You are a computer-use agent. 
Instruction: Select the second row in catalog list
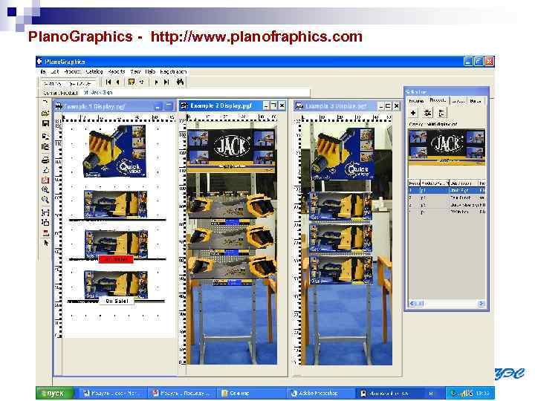pyautogui.click(x=447, y=198)
